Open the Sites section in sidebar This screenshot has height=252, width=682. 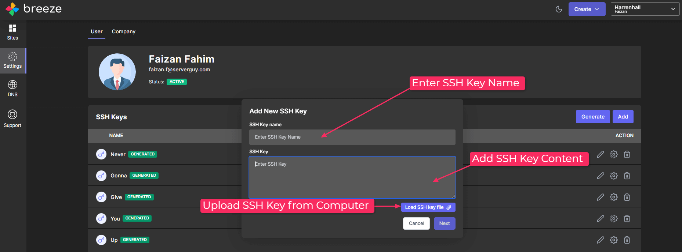coord(12,32)
